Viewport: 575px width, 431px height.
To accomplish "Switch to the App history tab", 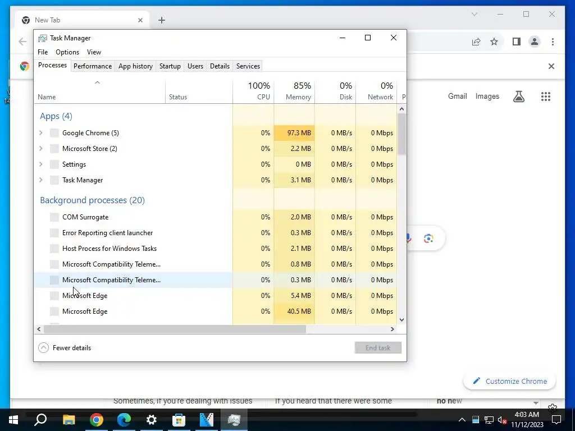I will pyautogui.click(x=135, y=66).
